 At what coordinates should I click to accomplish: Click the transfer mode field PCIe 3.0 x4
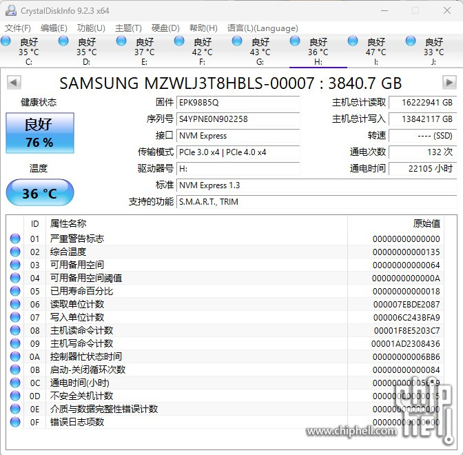(238, 152)
